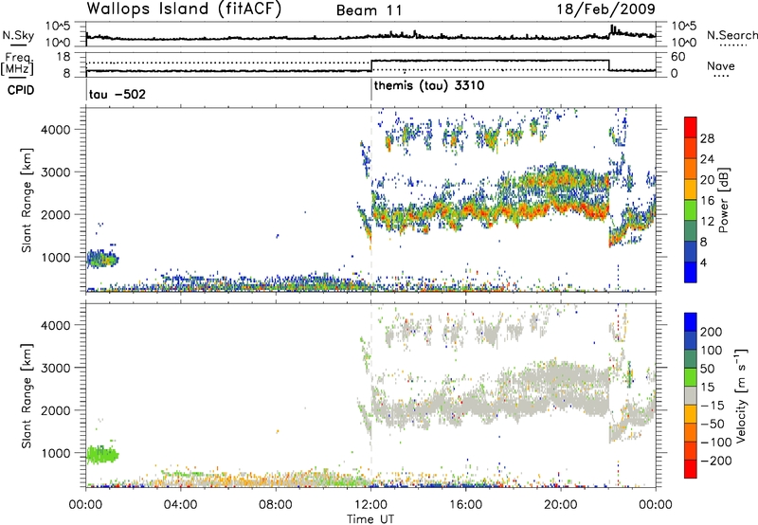Click the "Slant Range [km]" label of the velocity panel

coord(27,396)
